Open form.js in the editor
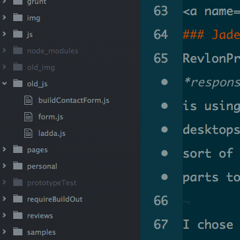Viewport: 240px width, 240px height. coord(51,117)
